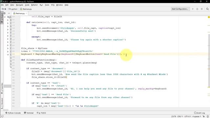Select the fileshare.py breadcrumb
Image resolution: width=210 pixels, height=118 pixels.
26,9
